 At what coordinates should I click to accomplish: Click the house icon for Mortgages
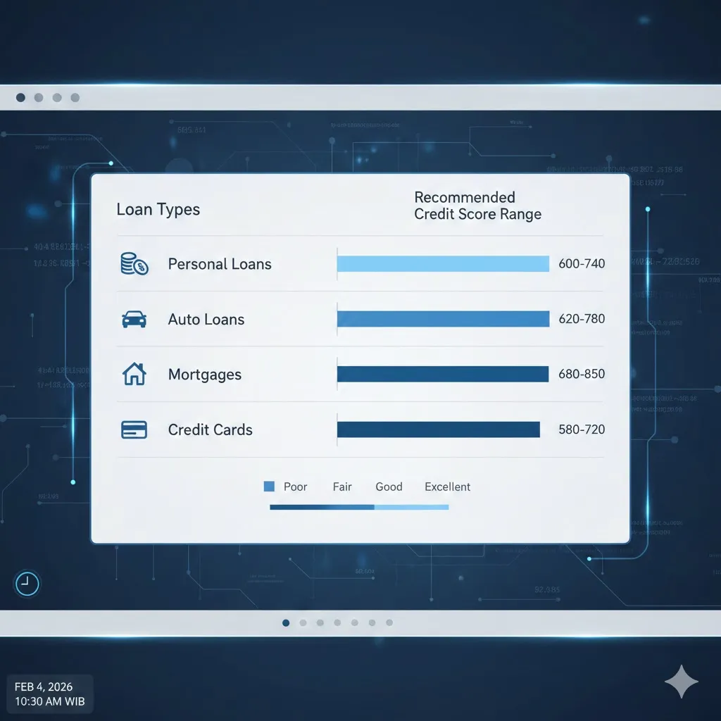[x=134, y=375]
